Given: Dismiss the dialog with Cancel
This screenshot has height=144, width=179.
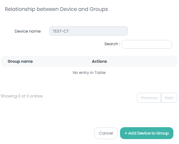Looking at the screenshot, I should pos(106,133).
